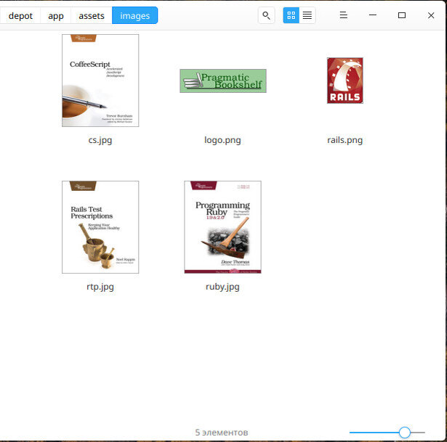Go to the app breadcrumb folder

pyautogui.click(x=56, y=16)
